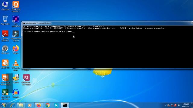Open the Recycle Bin icon
Image resolution: width=193 pixels, height=108 pixels.
point(5,20)
